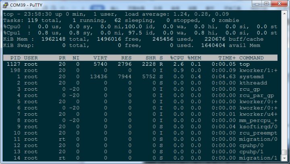This screenshot has width=290, height=164.
Task: Maximize the COM39 PuTTY window
Action: [x=266, y=4]
